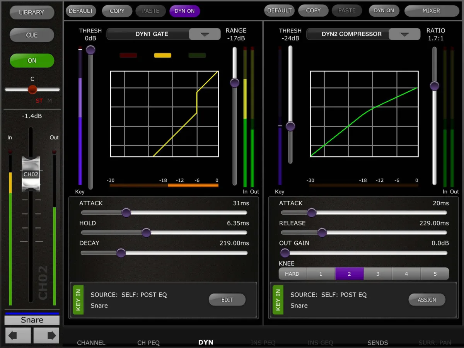Click the compressor curve graph
Viewport: 464px width, 348px height.
364,114
